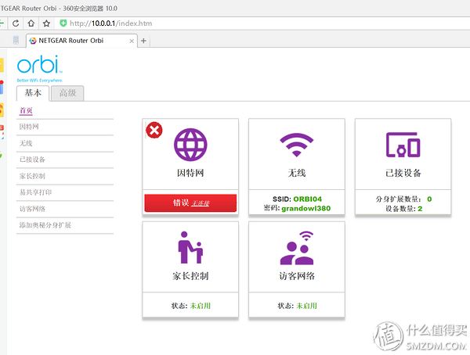470x355 pixels.
Task: Switch to the 高级 tab
Action: click(67, 93)
